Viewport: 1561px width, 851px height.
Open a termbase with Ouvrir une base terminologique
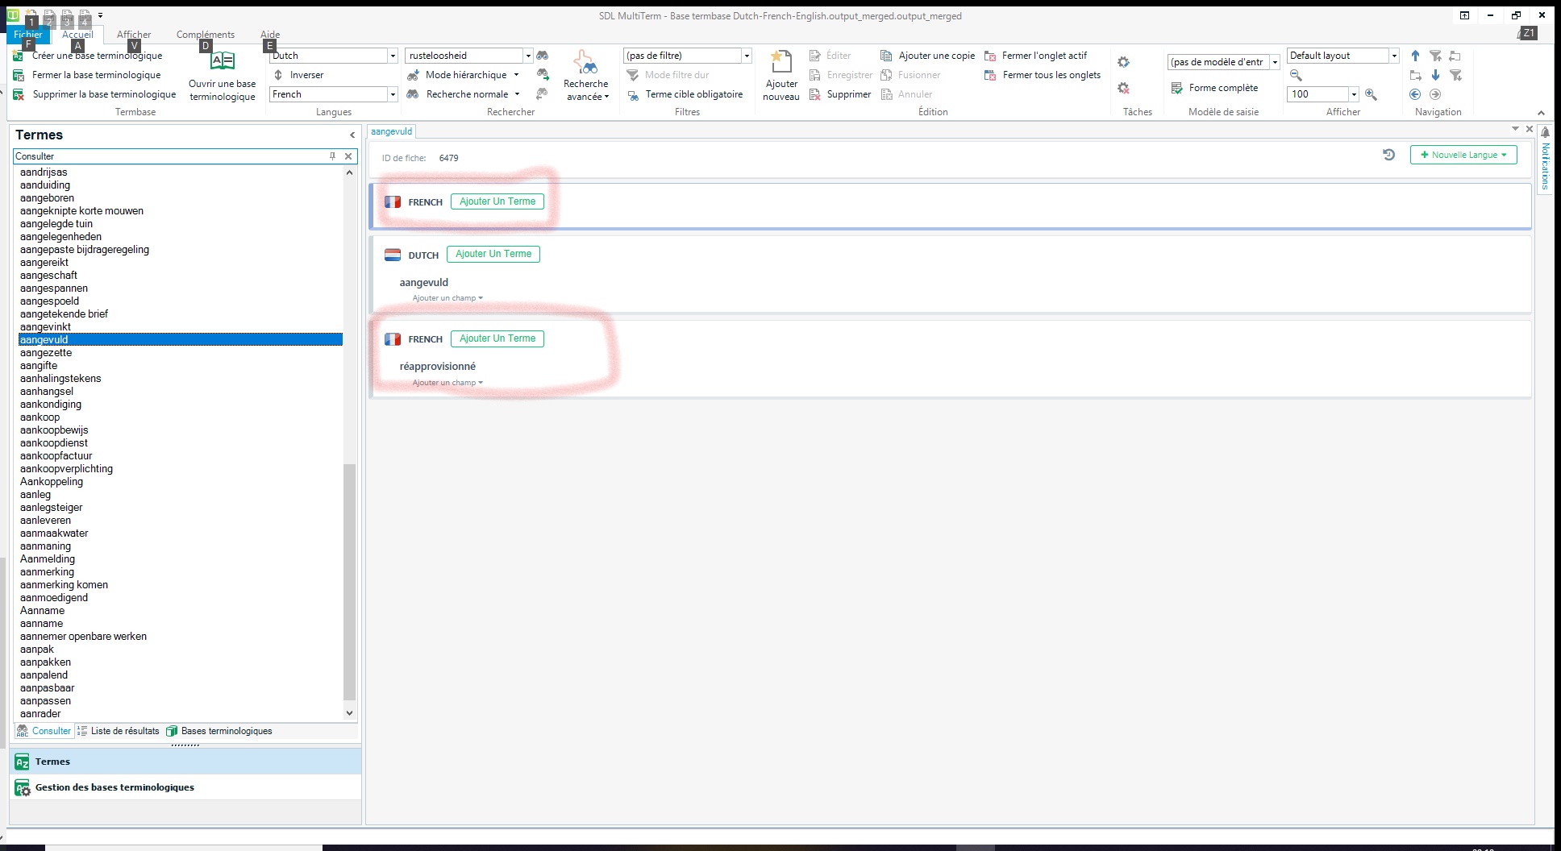click(222, 75)
